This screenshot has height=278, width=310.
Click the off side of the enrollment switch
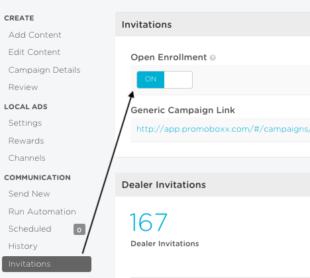[x=178, y=79]
